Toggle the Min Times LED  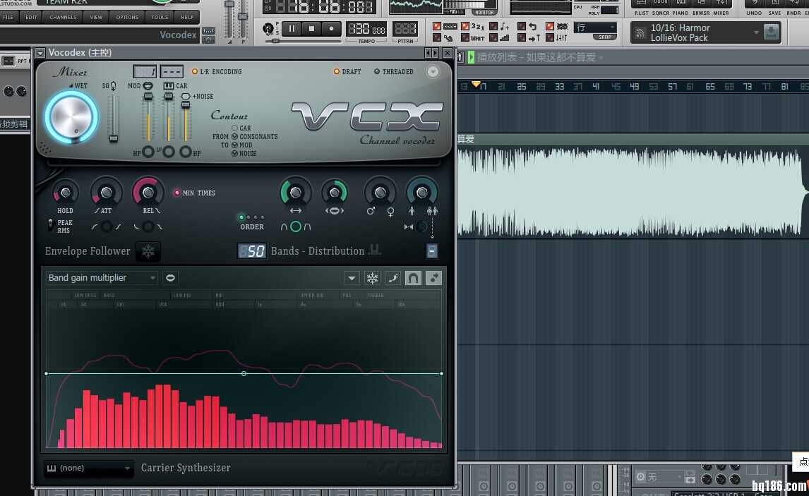(x=177, y=193)
